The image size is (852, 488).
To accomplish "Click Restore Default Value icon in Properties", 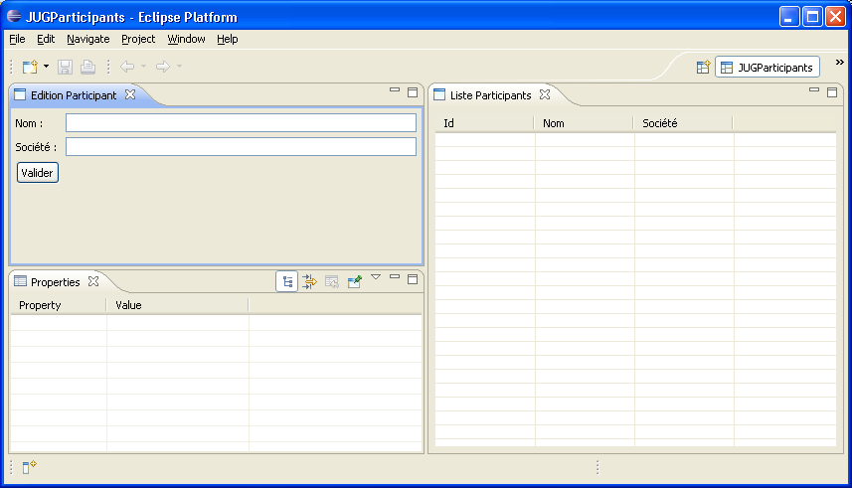I will pos(332,282).
